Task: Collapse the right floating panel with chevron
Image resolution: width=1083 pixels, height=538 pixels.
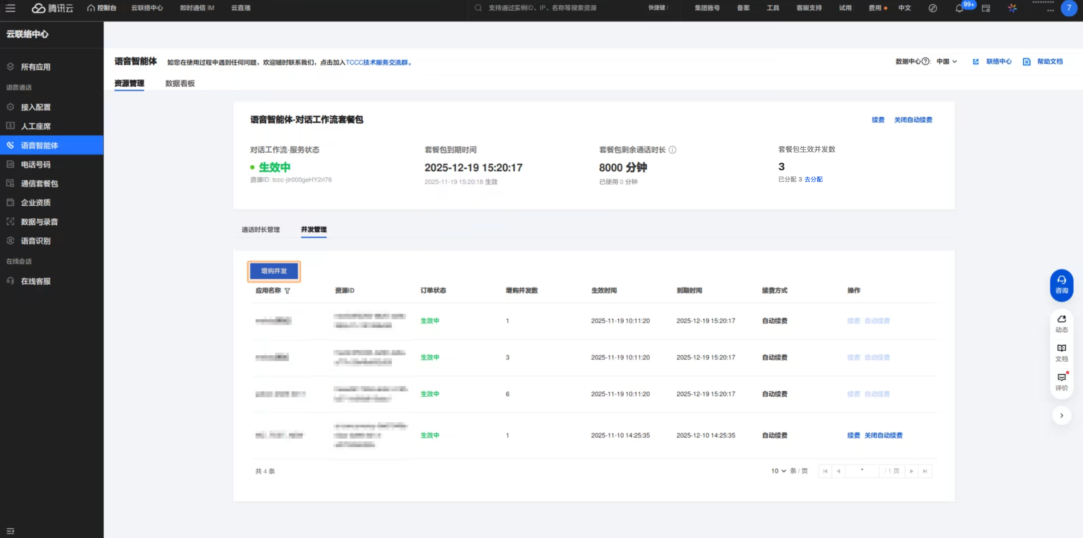Action: coord(1061,415)
